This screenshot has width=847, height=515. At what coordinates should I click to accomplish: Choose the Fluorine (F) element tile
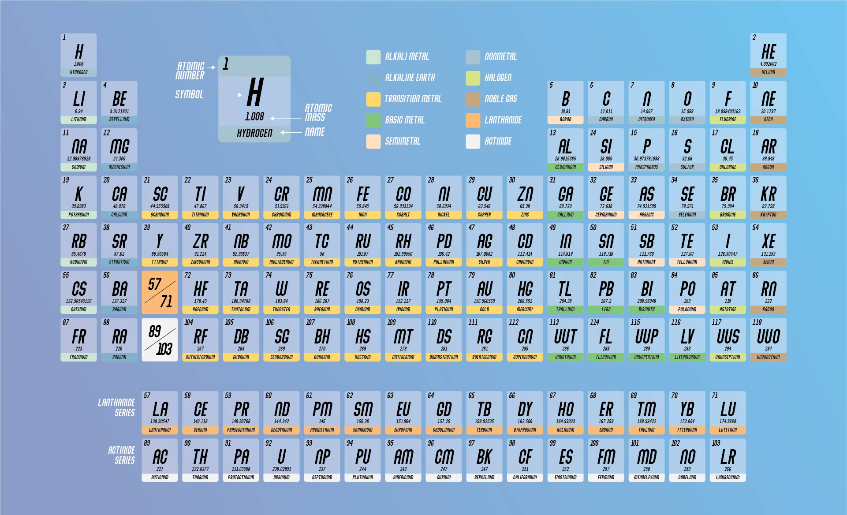click(x=728, y=102)
